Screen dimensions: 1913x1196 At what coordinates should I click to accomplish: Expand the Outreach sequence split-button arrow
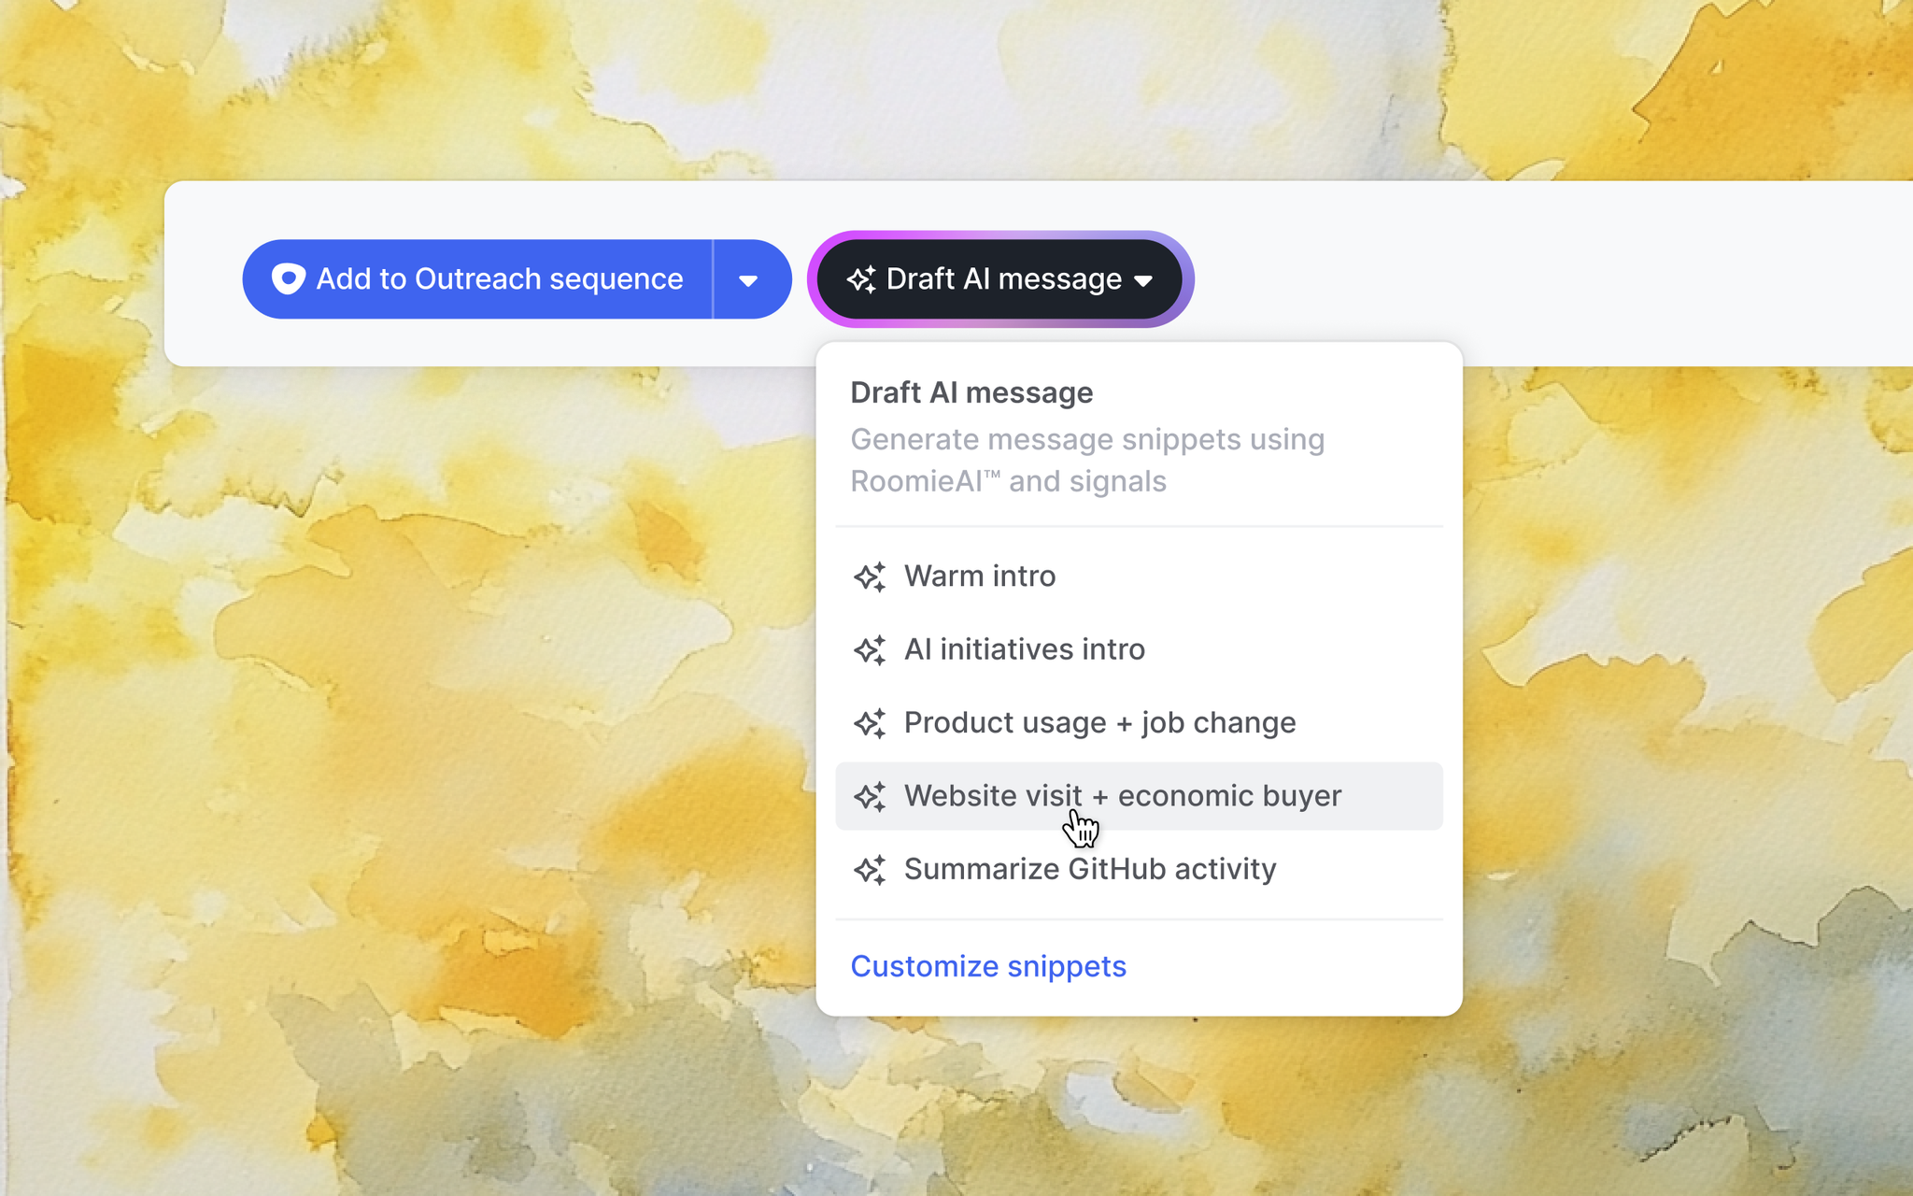click(748, 279)
